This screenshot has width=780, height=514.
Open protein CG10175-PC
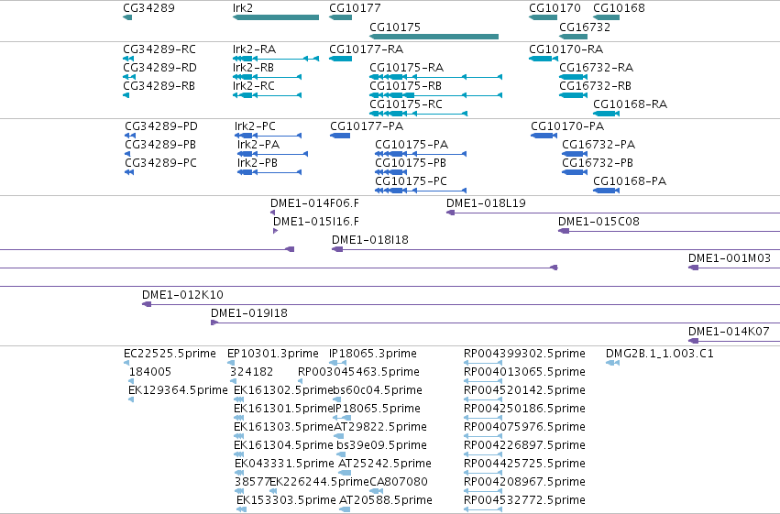coord(411,181)
